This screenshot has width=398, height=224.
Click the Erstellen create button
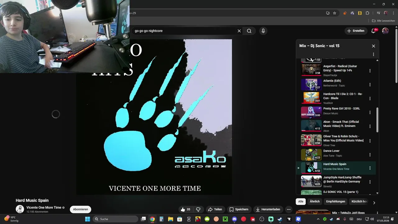[356, 31]
